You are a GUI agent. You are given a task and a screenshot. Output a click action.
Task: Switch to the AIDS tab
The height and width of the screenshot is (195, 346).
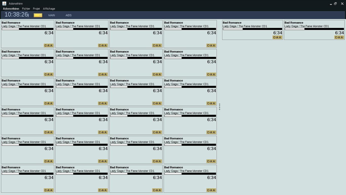(68, 15)
